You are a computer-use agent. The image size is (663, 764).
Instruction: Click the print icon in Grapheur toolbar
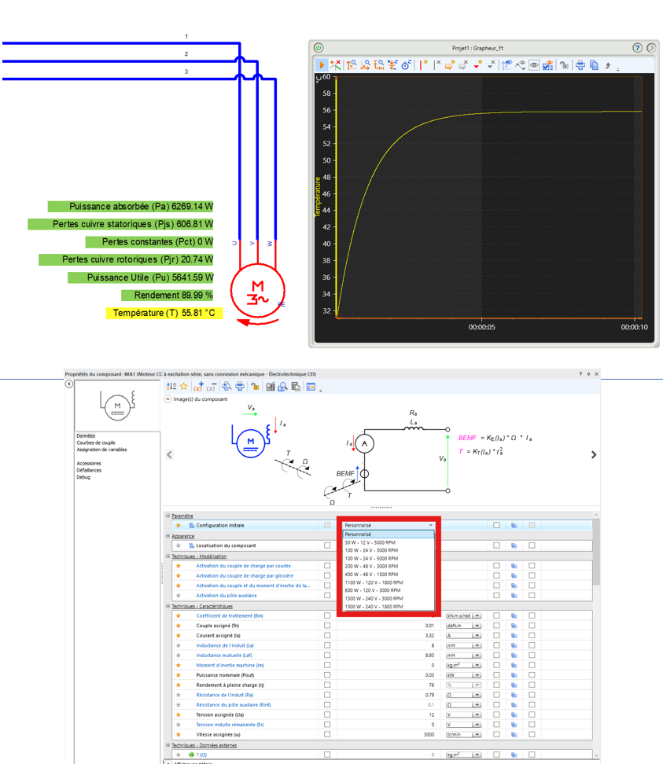tap(580, 65)
